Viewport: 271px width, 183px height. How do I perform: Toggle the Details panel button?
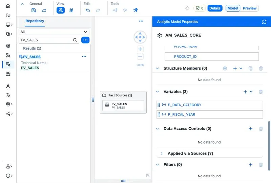pyautogui.click(x=215, y=8)
